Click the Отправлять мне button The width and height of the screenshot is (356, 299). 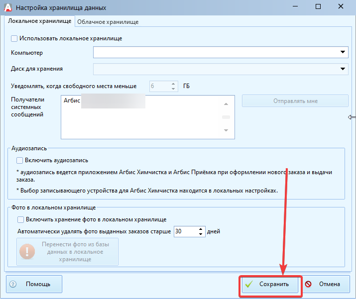[295, 101]
